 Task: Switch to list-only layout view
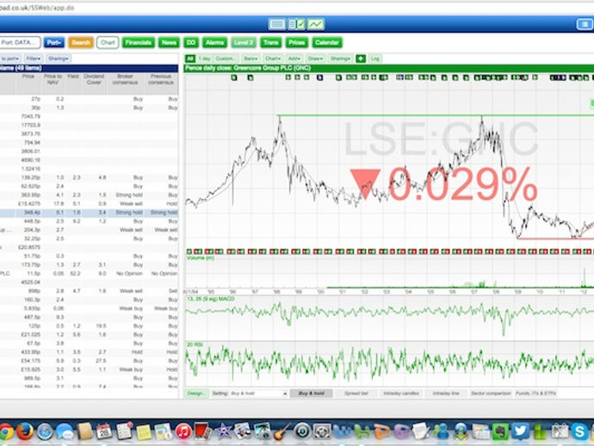277,24
